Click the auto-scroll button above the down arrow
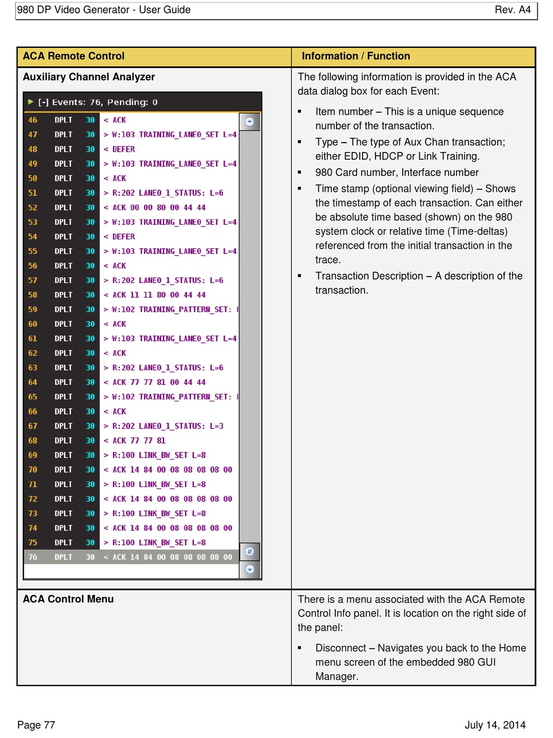 (250, 552)
